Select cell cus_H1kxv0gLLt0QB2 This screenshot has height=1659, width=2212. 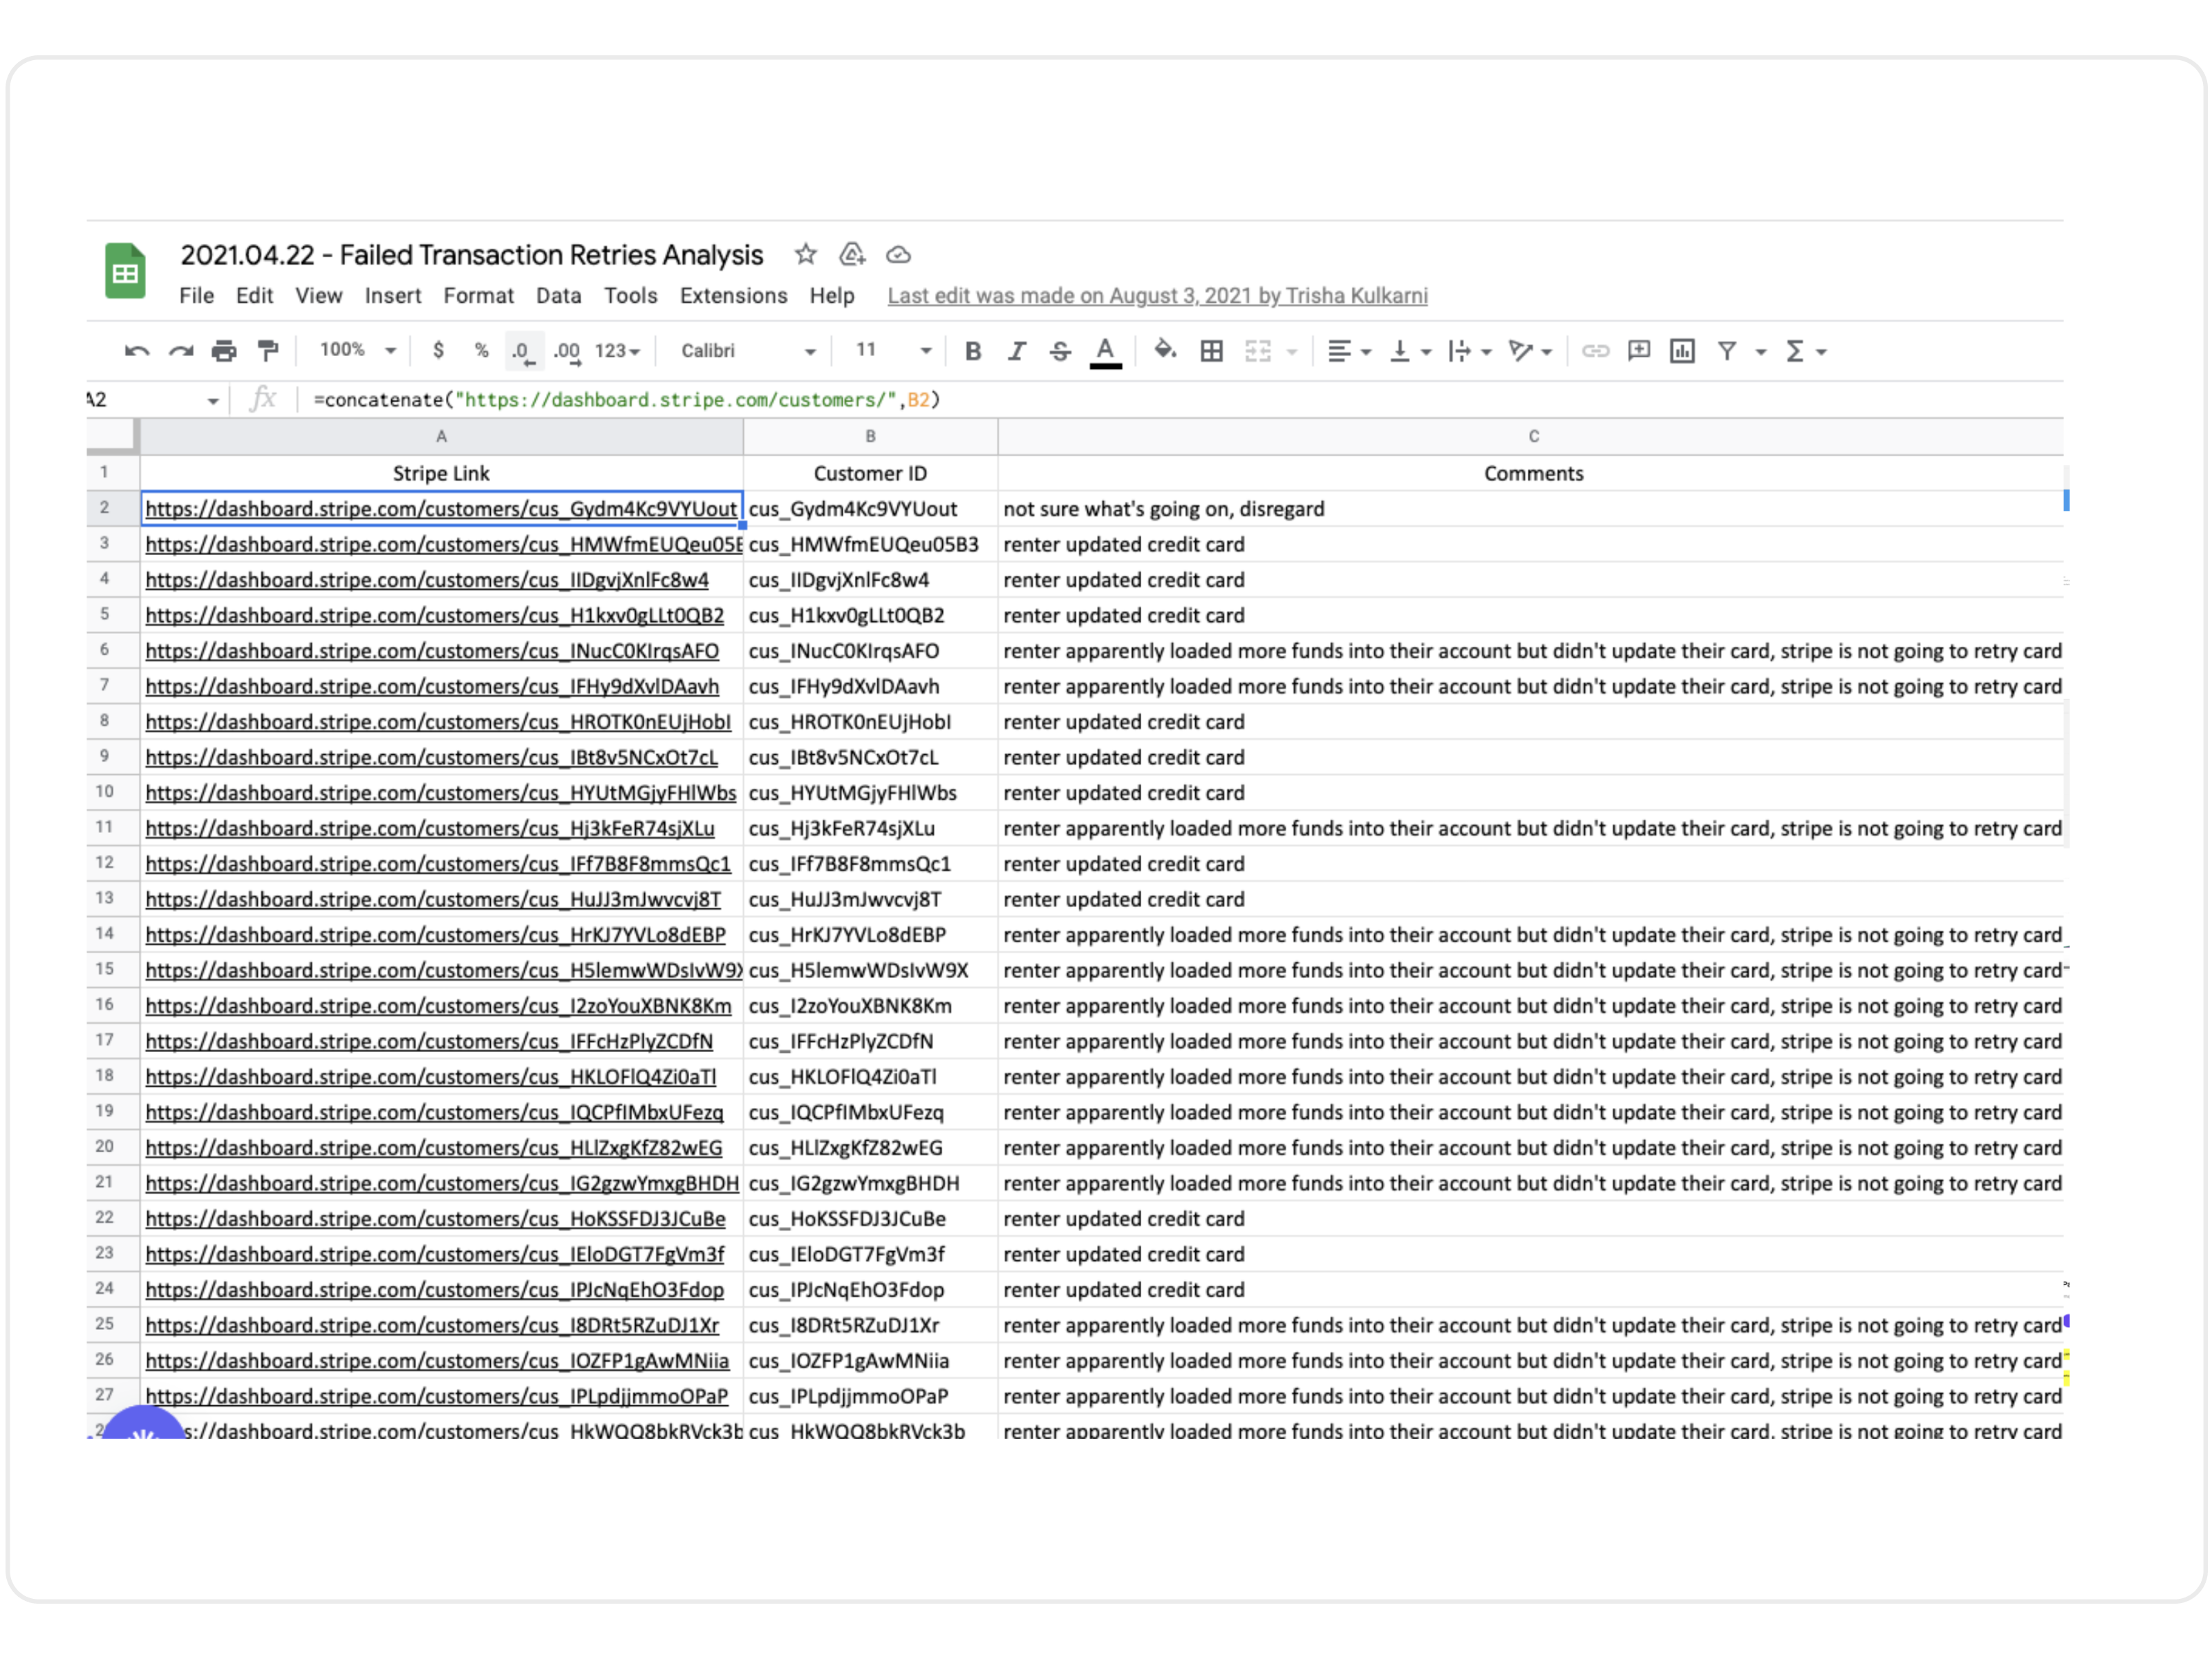(x=870, y=616)
